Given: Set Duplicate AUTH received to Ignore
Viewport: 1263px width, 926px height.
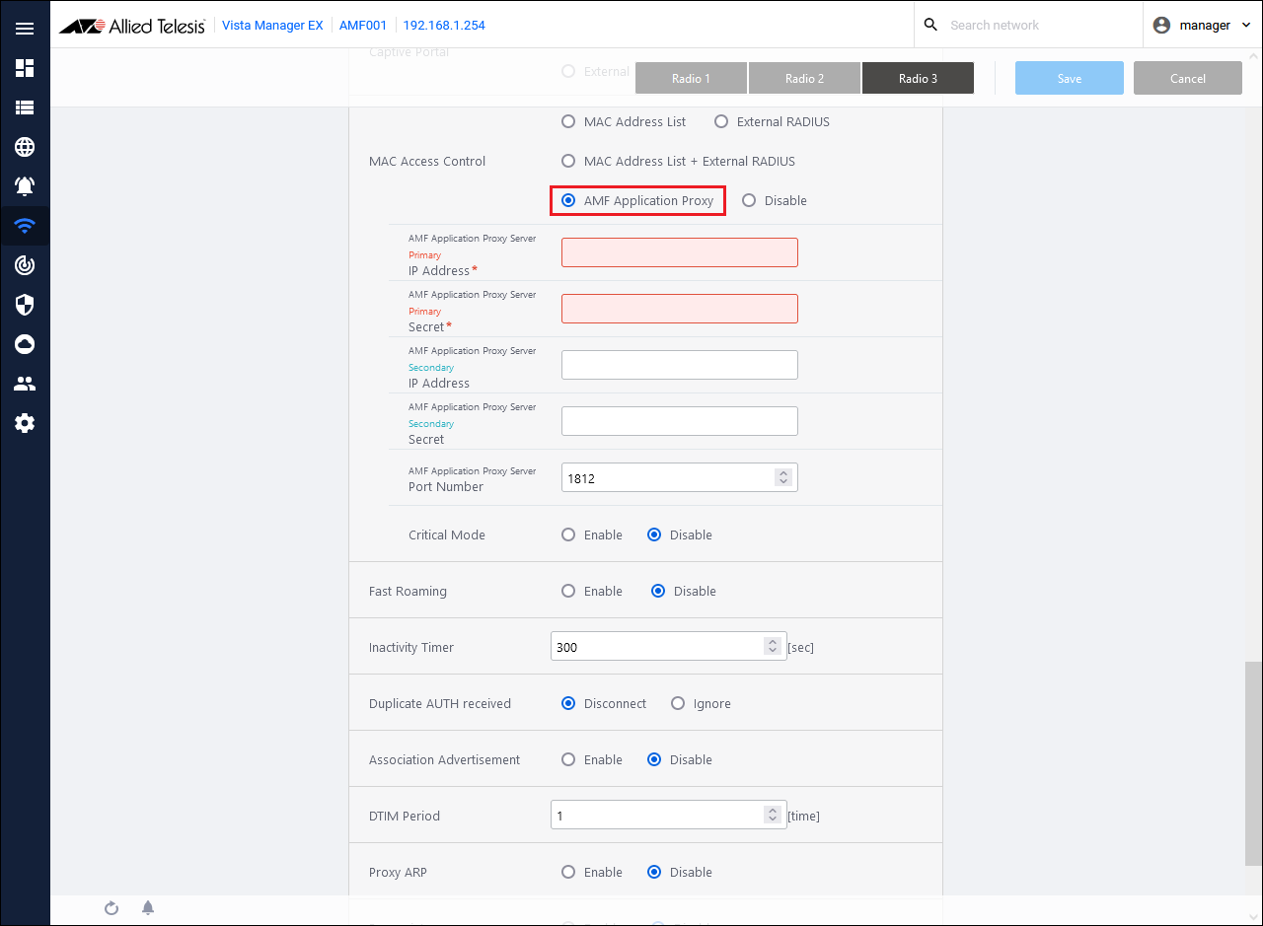Looking at the screenshot, I should click(x=678, y=704).
